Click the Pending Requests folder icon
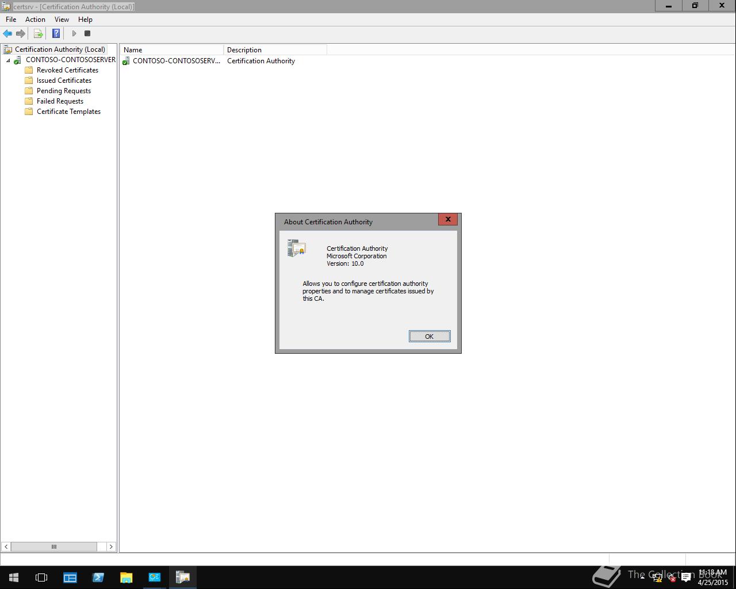 pyautogui.click(x=29, y=91)
